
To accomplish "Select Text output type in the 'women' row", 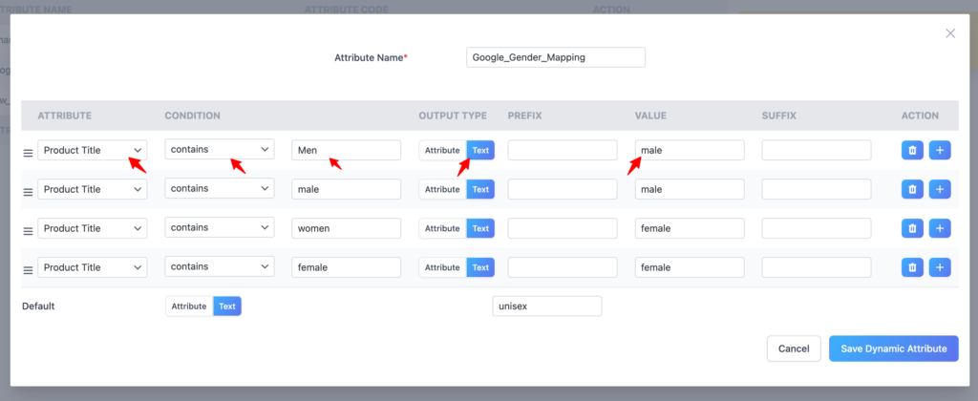I will click(480, 228).
